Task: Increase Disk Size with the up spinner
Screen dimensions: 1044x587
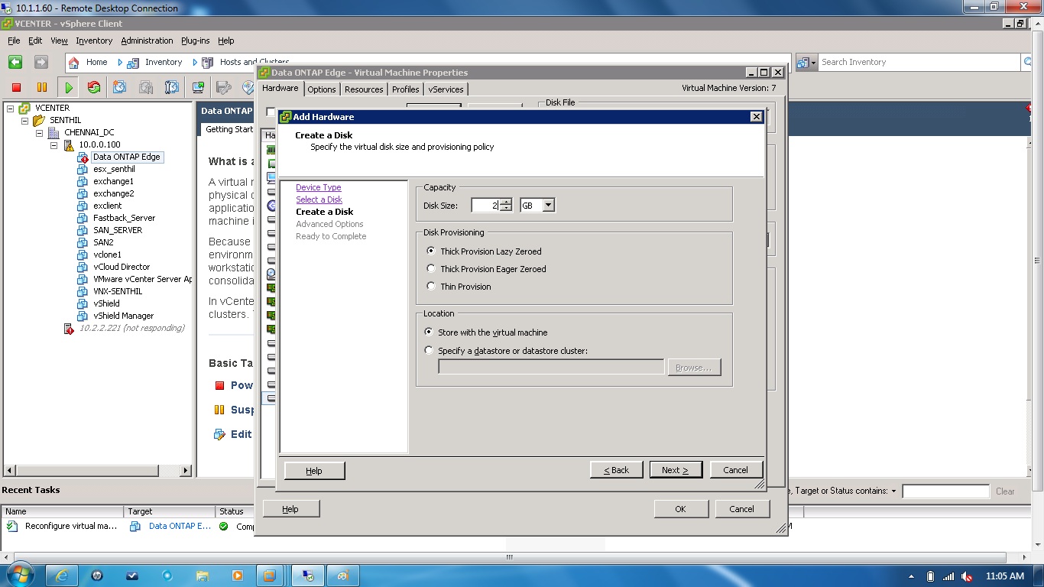Action: click(x=507, y=202)
